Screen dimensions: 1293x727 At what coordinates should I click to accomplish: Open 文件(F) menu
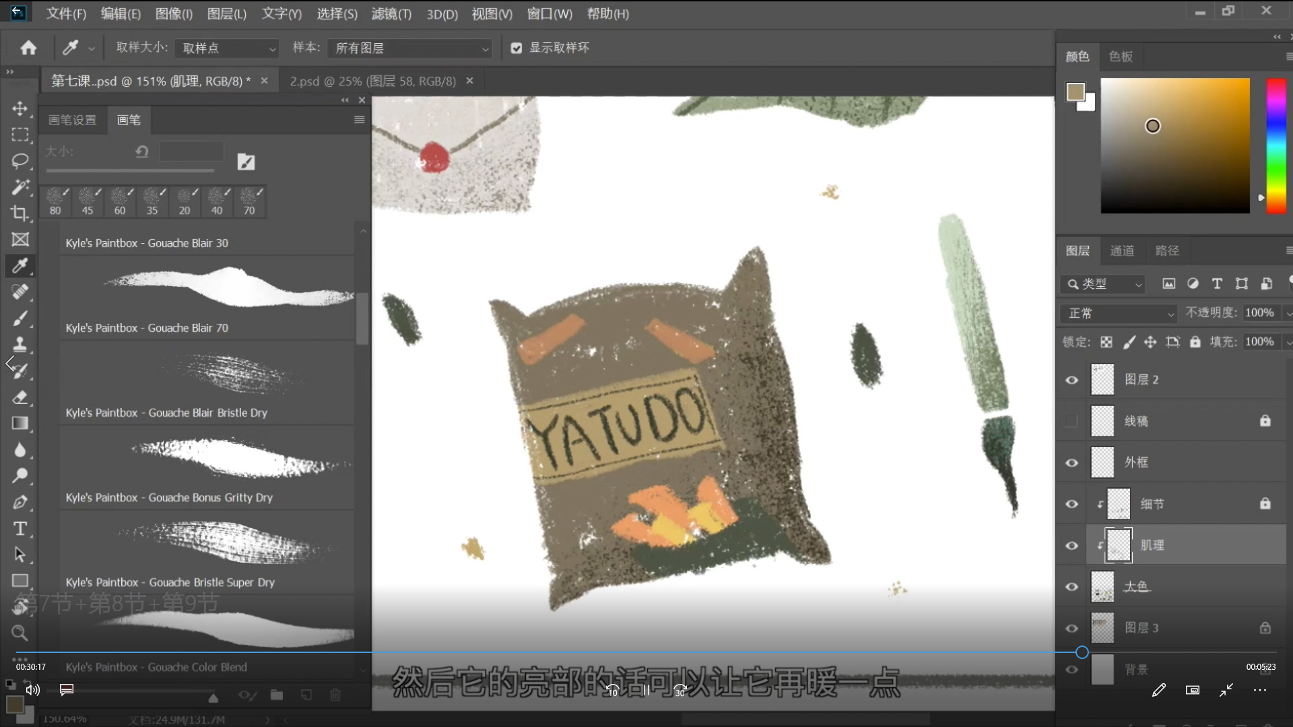(x=66, y=13)
